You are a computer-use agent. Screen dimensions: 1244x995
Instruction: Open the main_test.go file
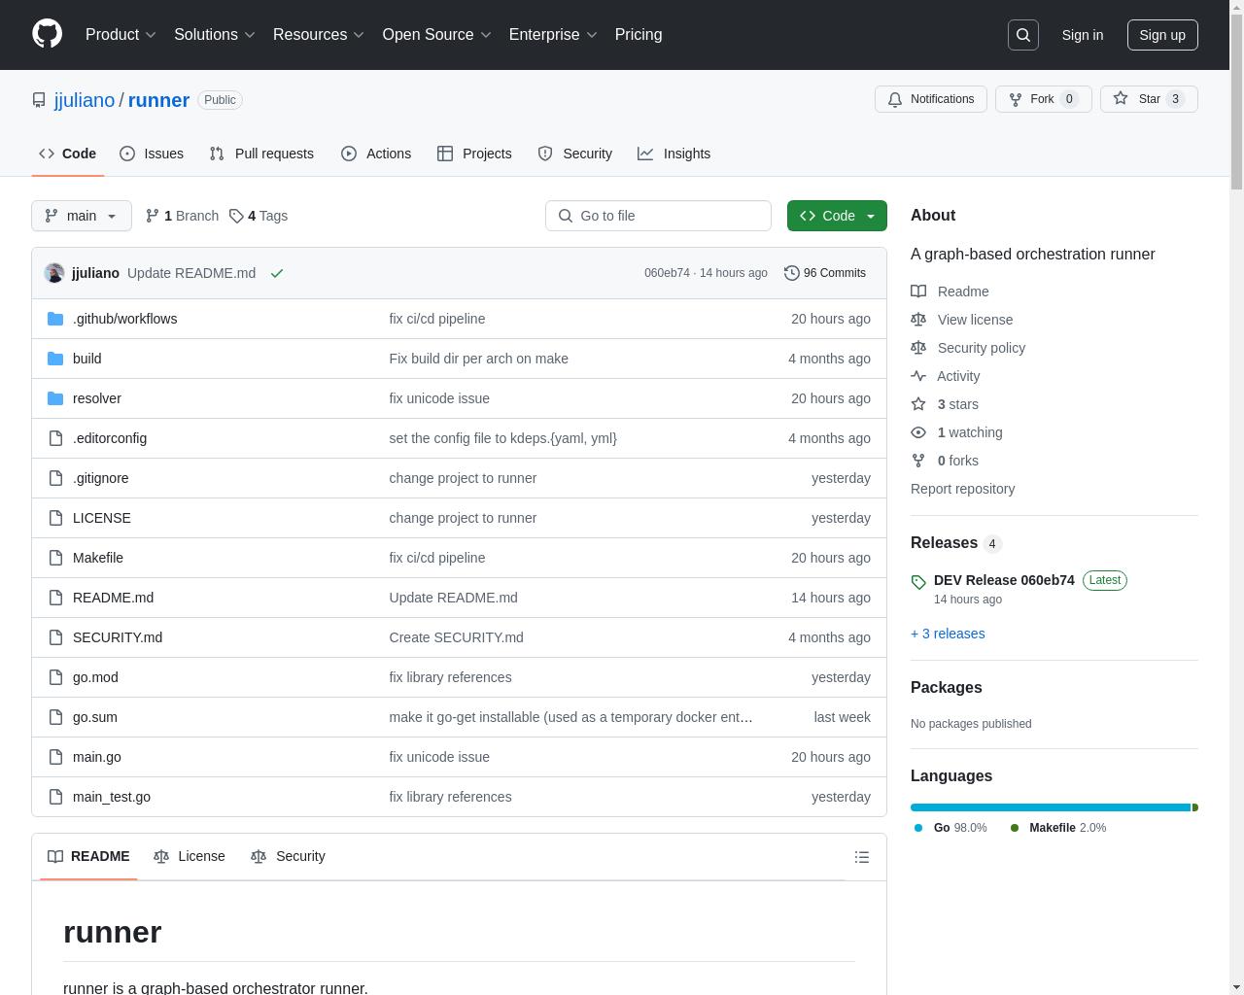[112, 797]
